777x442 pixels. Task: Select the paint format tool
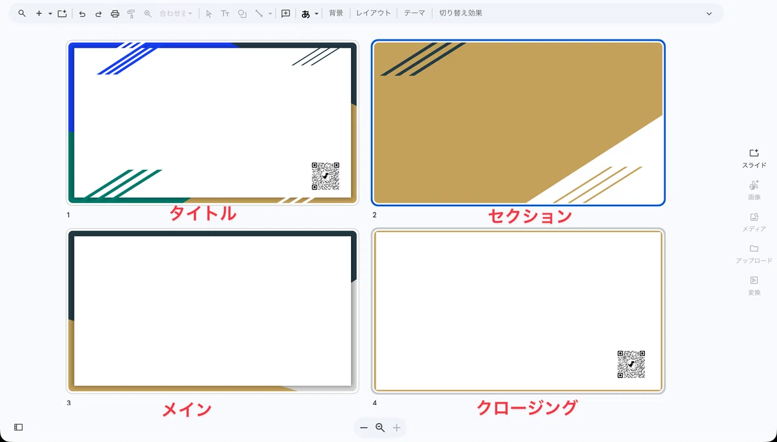coord(131,13)
